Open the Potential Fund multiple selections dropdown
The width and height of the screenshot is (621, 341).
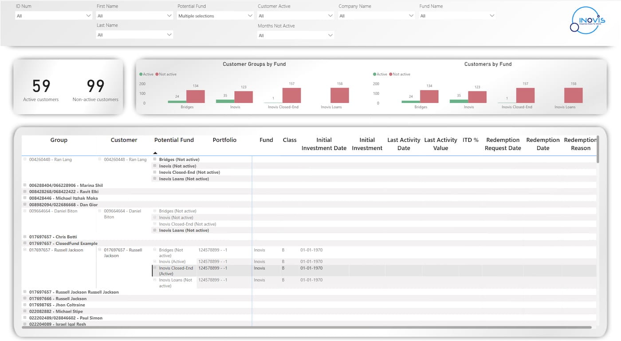(x=215, y=16)
